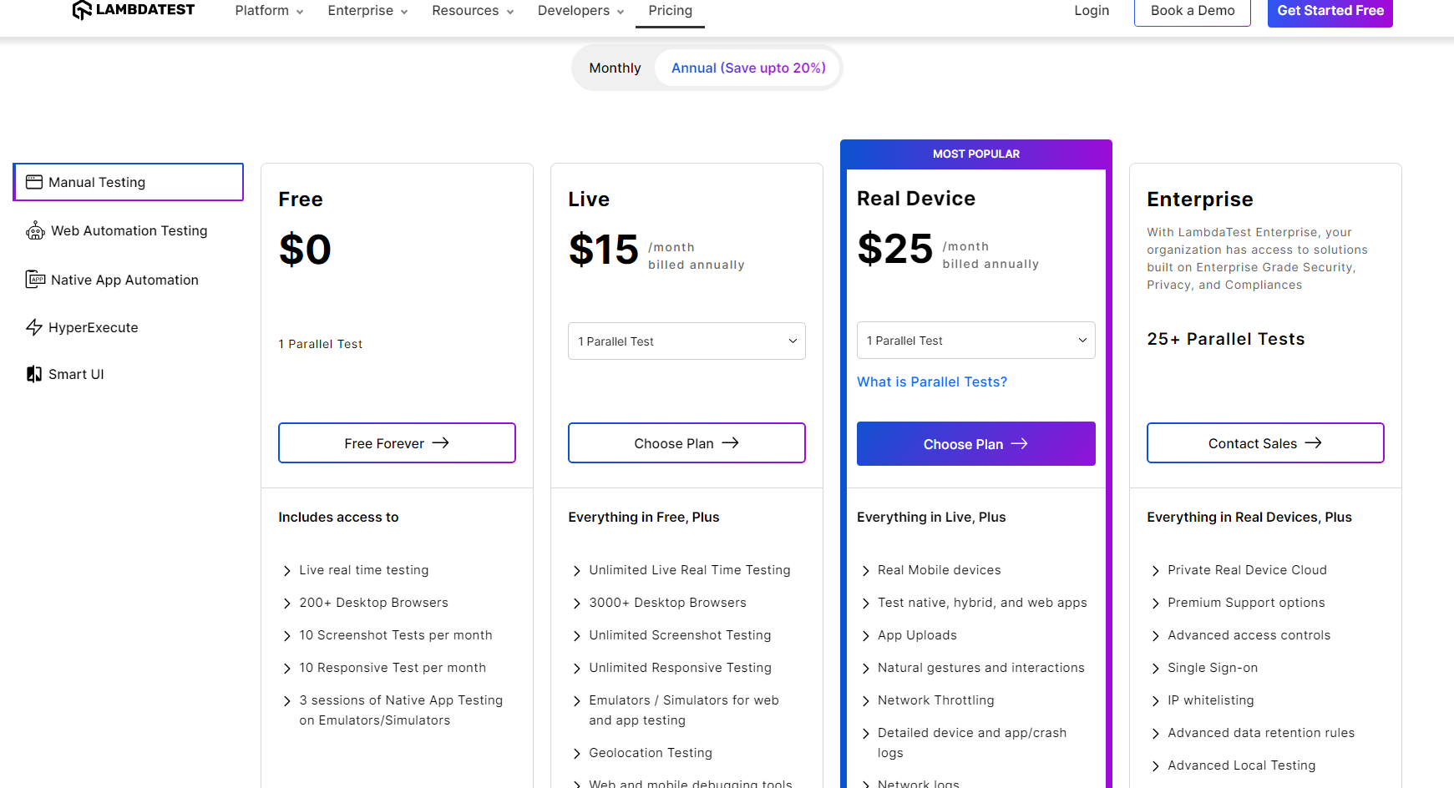Click the Most Popular banner
The width and height of the screenshot is (1454, 788).
tap(975, 154)
